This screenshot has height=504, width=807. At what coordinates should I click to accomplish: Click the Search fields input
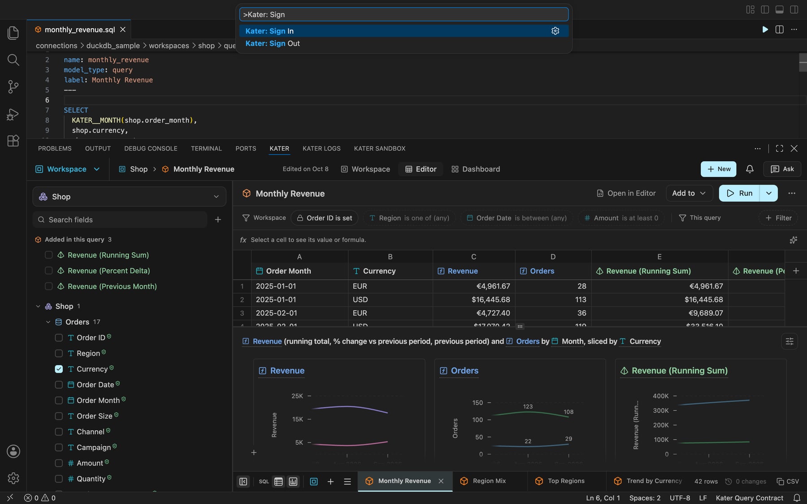click(120, 220)
